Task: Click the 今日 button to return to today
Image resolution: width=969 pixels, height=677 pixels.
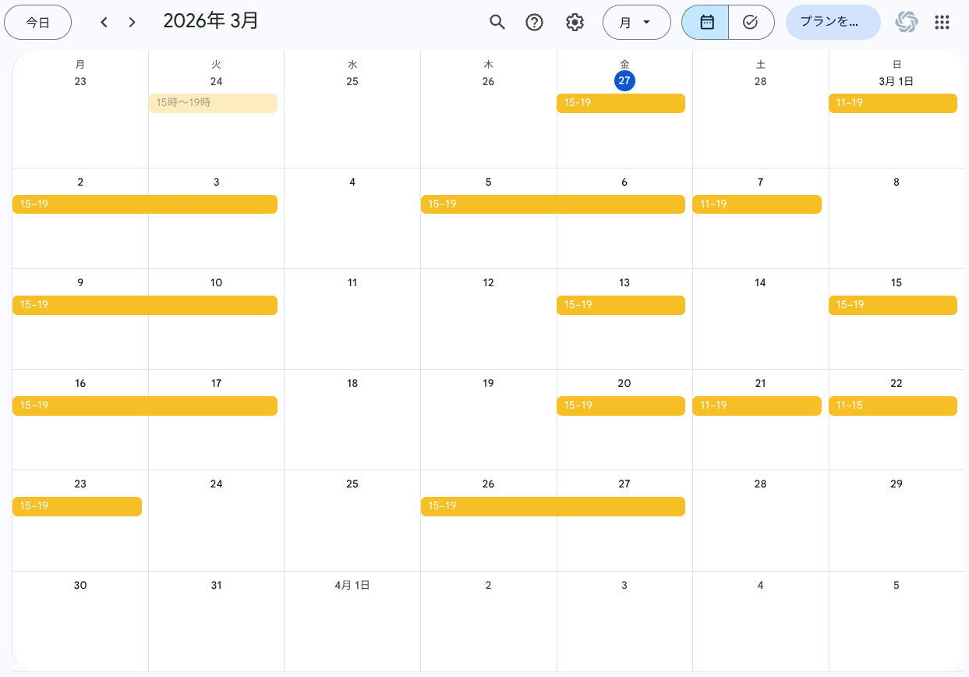Action: coord(37,22)
